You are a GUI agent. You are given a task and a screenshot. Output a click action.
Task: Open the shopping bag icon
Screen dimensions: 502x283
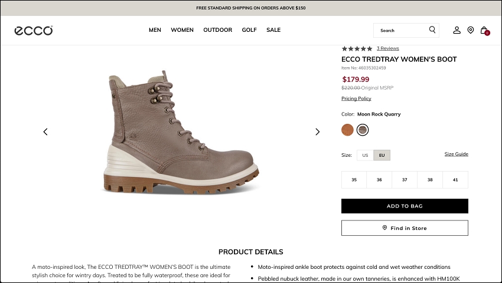click(x=484, y=30)
